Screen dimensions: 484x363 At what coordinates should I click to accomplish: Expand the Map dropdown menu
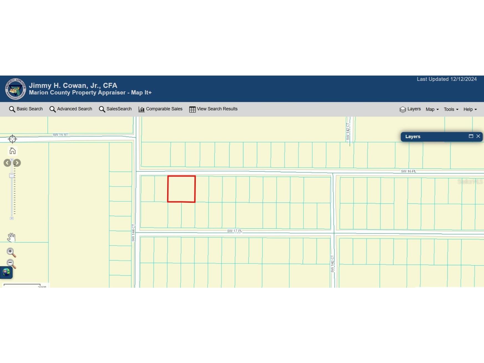click(x=432, y=109)
